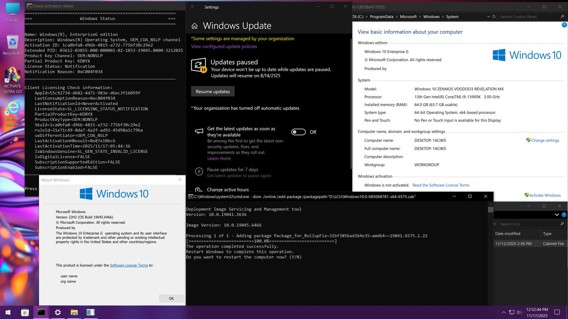568x319 pixels.
Task: Click chevron after ProgramData in address bar
Action: click(397, 17)
